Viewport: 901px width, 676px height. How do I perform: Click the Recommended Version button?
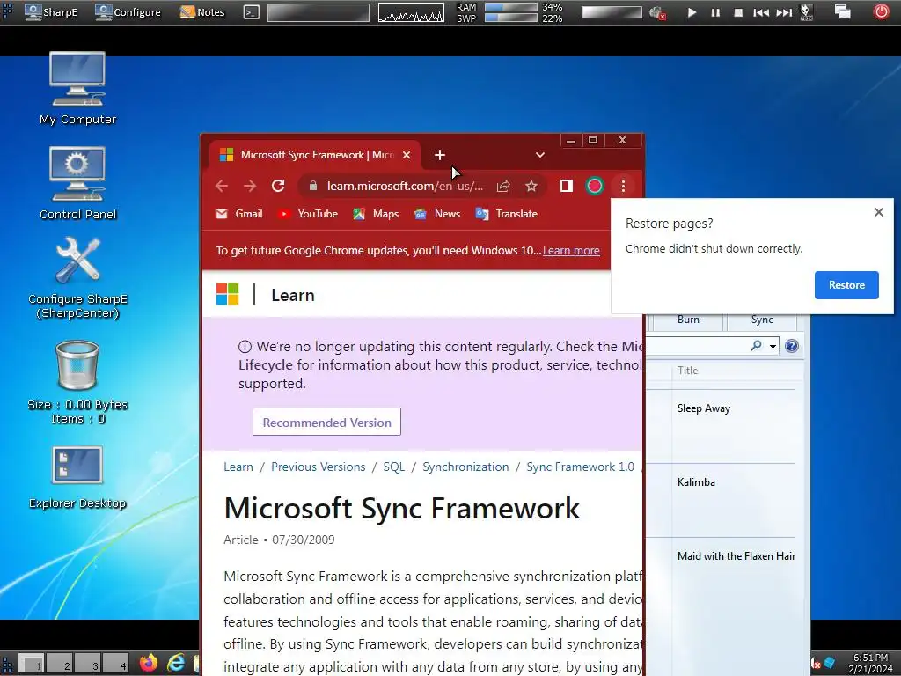pos(327,422)
